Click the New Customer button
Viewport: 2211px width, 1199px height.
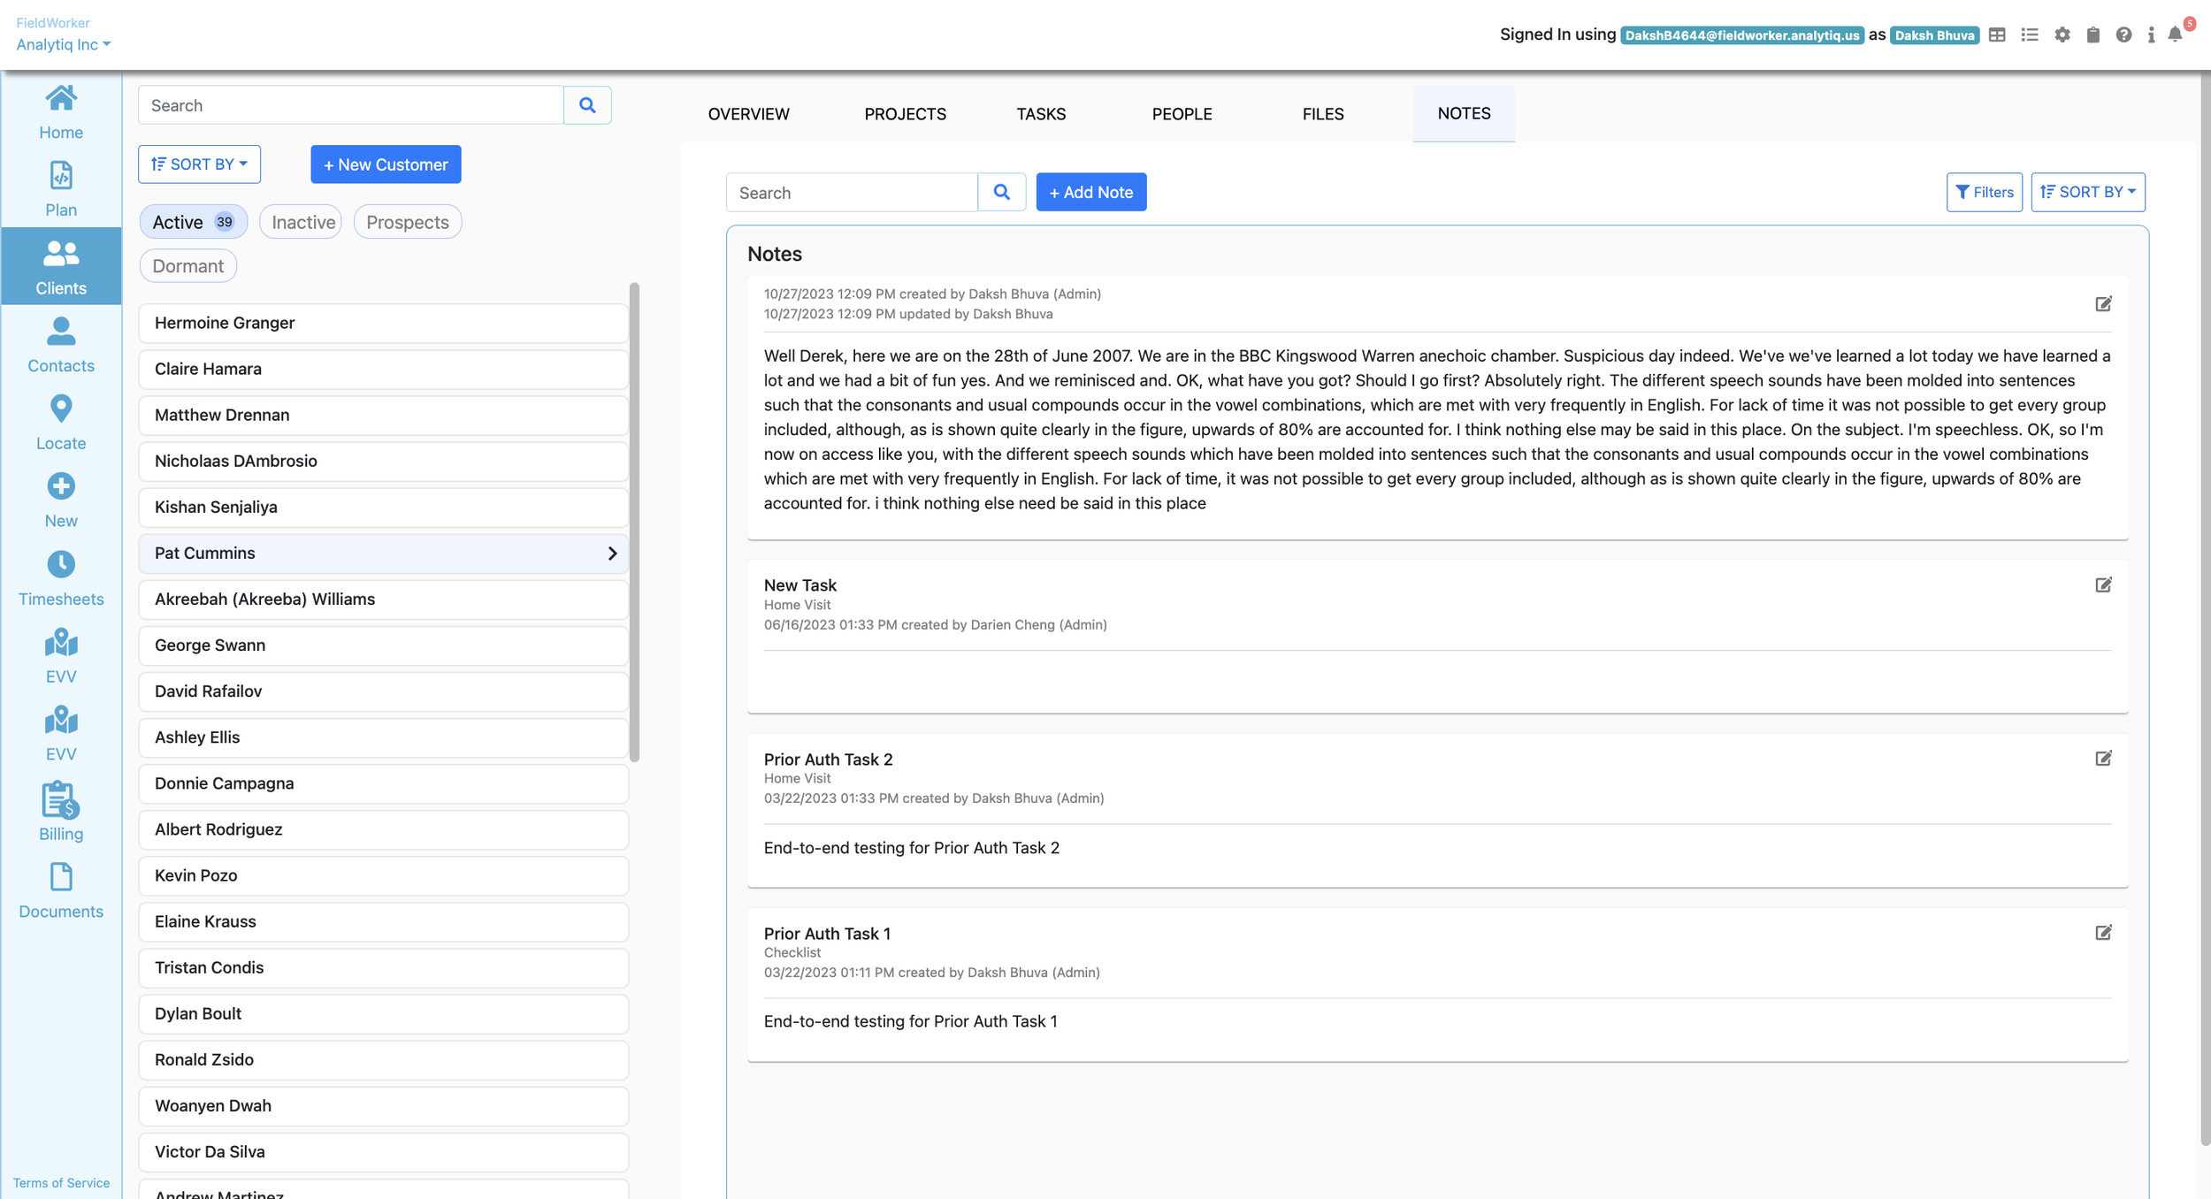pyautogui.click(x=386, y=164)
